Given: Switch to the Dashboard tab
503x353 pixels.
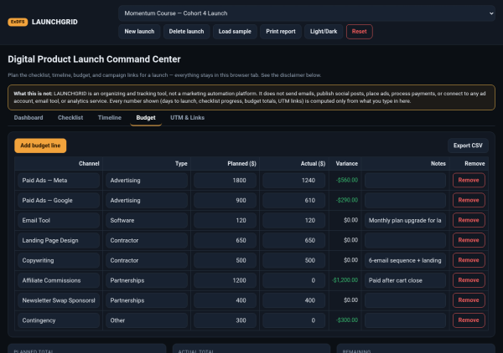Looking at the screenshot, I should pos(29,118).
